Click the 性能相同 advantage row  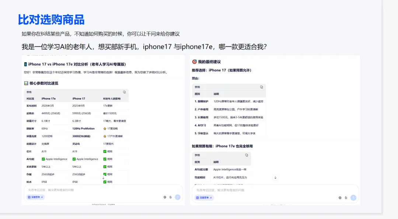click(x=221, y=177)
